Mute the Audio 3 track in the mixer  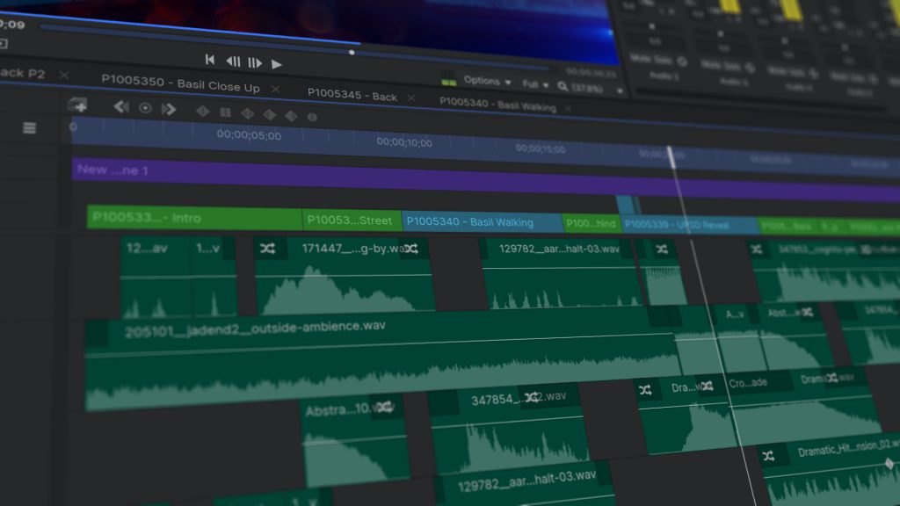(775, 71)
